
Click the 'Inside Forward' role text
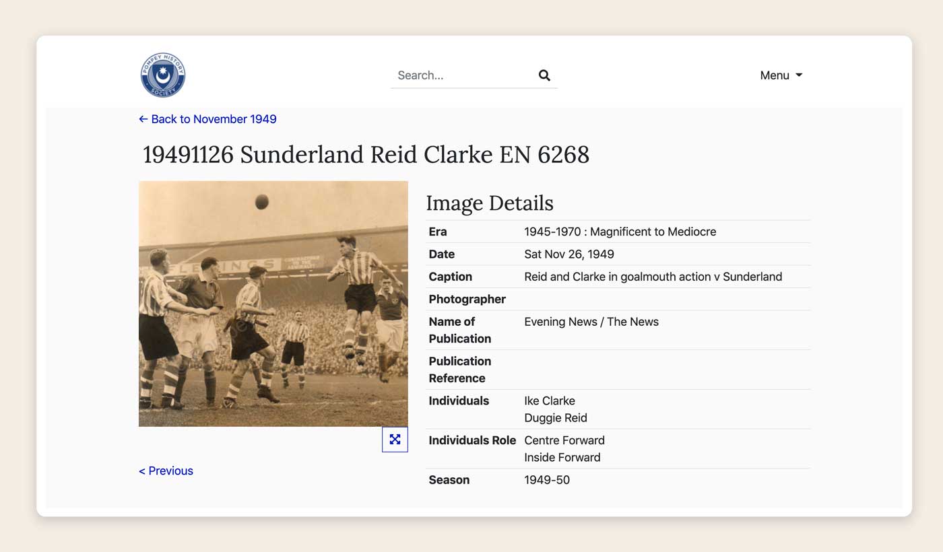[562, 458]
